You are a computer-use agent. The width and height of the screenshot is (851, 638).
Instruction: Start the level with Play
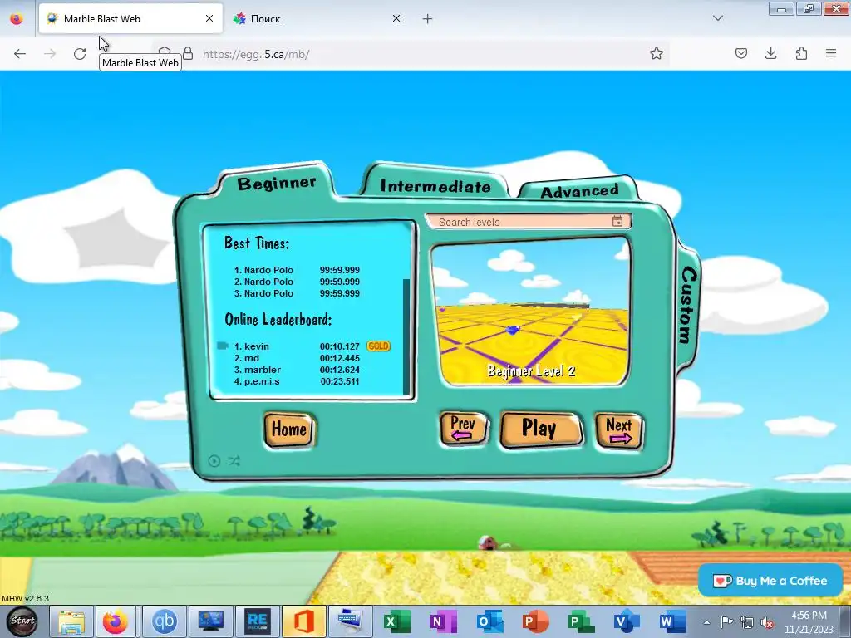point(540,429)
